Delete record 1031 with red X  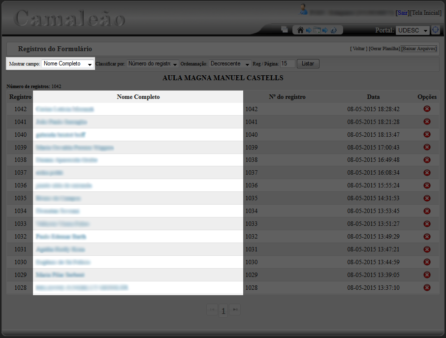427,249
